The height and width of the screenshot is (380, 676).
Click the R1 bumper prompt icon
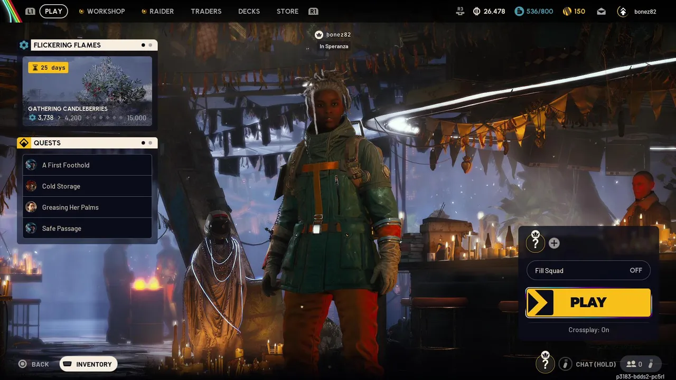point(313,11)
